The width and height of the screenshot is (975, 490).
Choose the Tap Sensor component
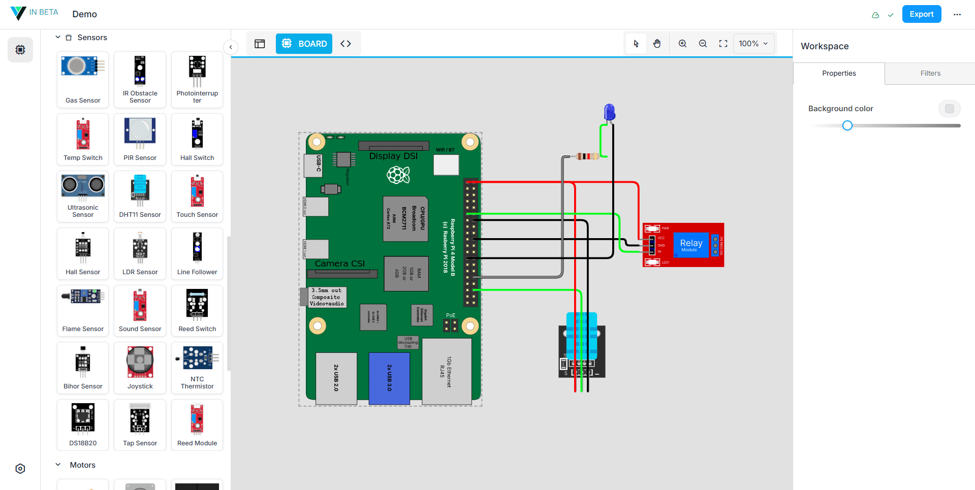point(140,425)
